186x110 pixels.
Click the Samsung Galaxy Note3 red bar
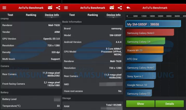click(x=150, y=33)
